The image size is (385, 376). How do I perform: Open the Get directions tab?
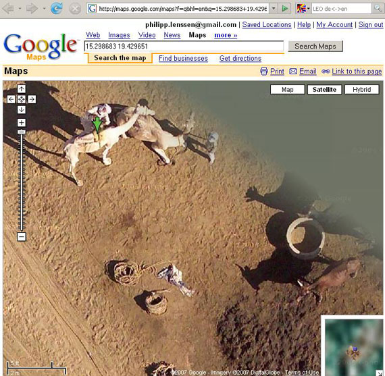pyautogui.click(x=240, y=59)
